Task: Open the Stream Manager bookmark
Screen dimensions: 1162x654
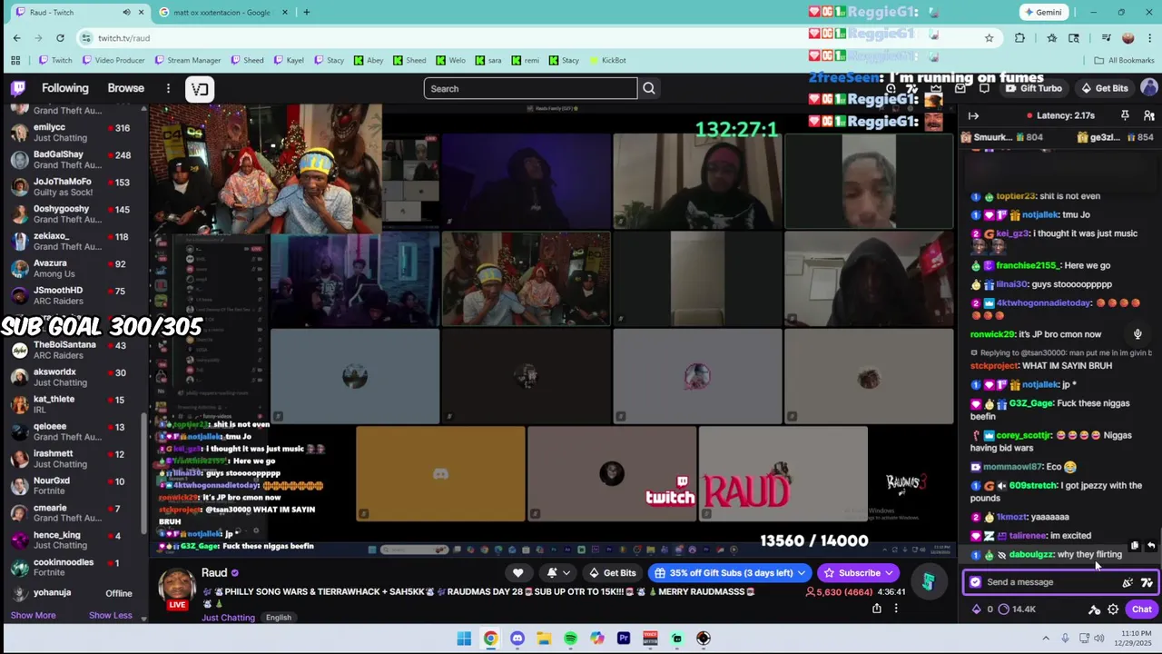Action: [188, 60]
